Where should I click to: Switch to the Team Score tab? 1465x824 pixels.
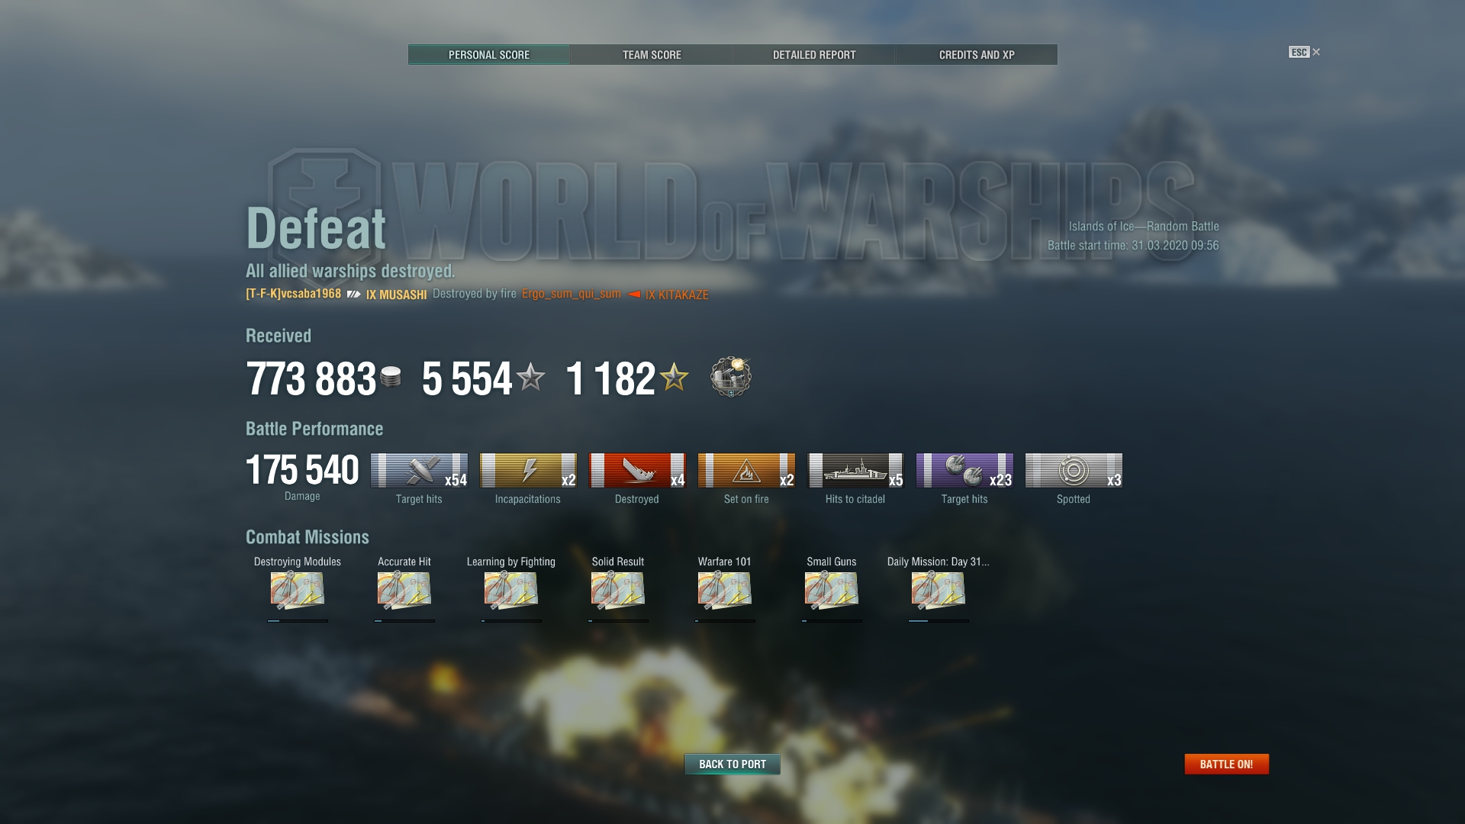652,55
